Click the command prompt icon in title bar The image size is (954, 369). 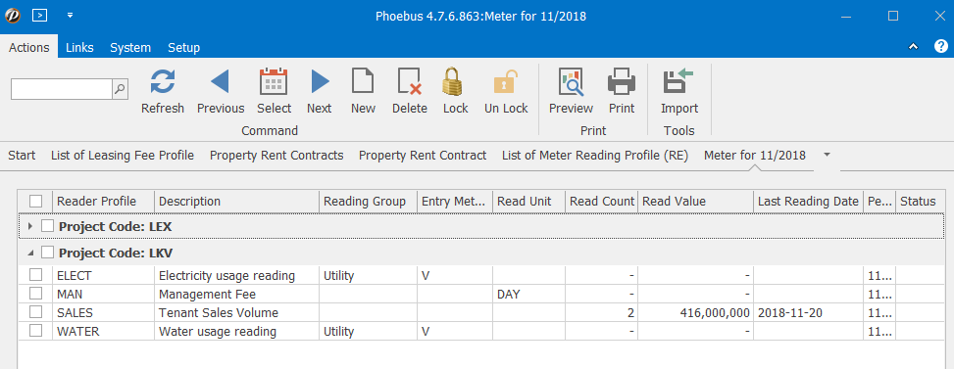[40, 16]
